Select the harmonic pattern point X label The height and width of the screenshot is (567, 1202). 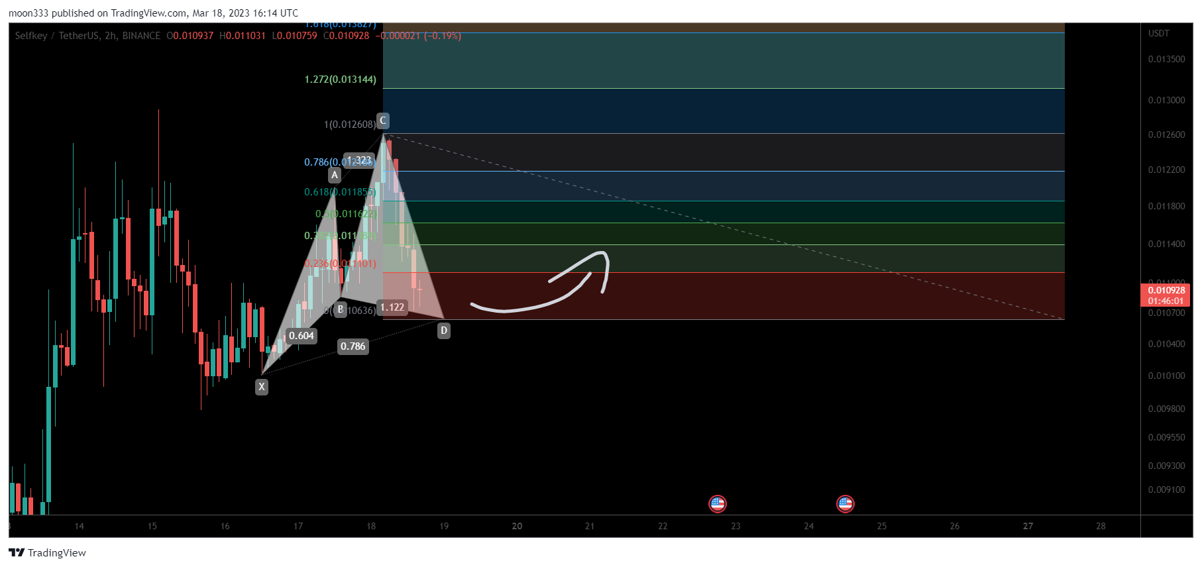(x=262, y=387)
